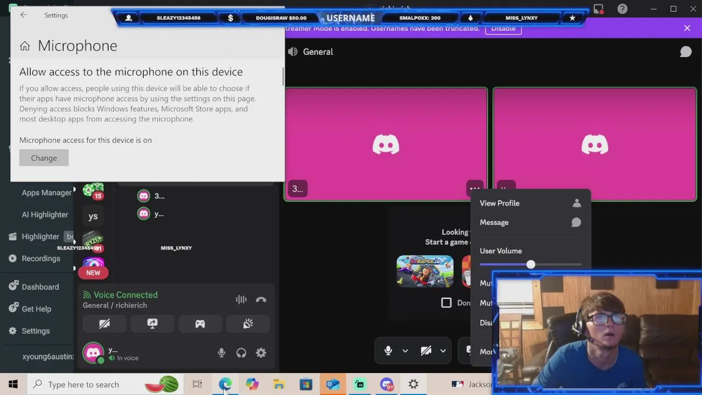The image size is (702, 395).
Task: Open the Discord help question mark icon
Action: 622,9
